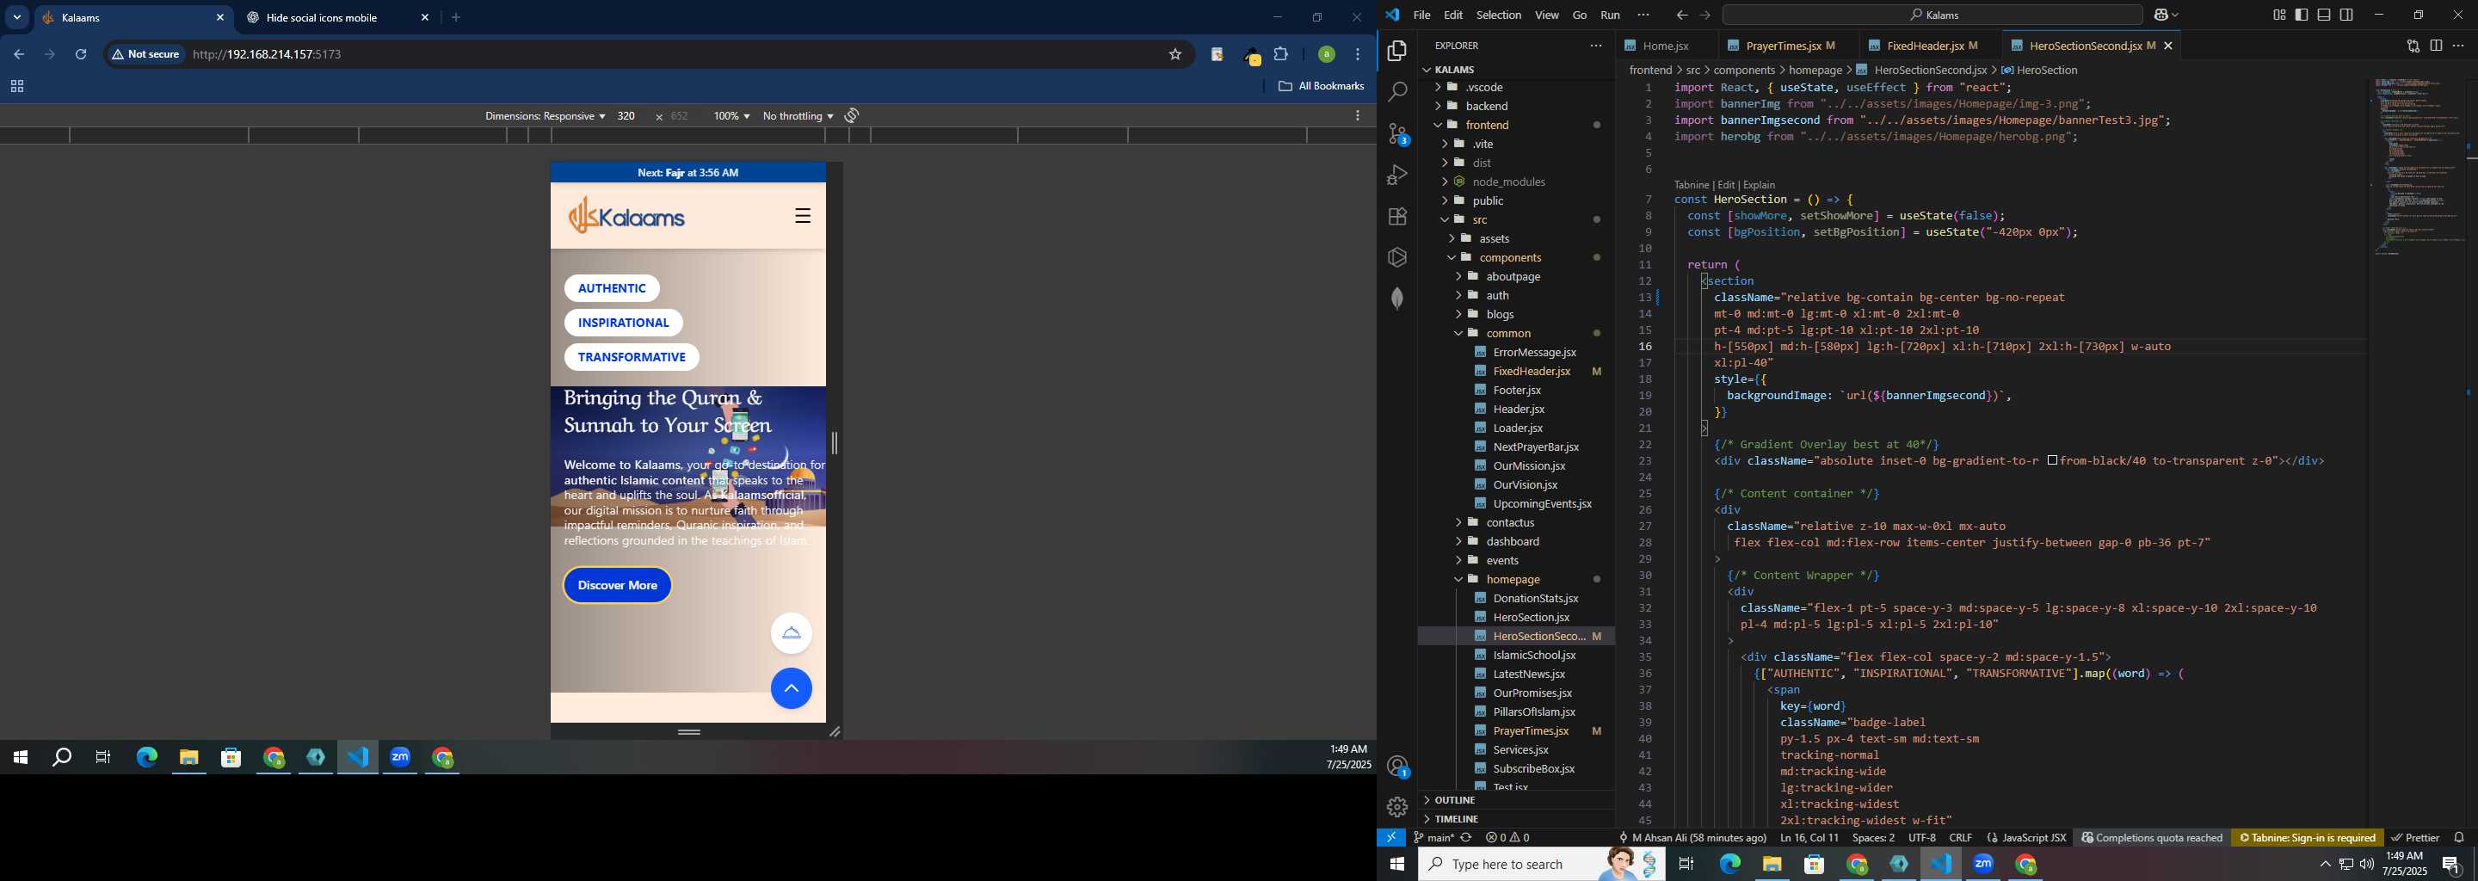Open Zoom from the right taskbar
The width and height of the screenshot is (2478, 881).
(1983, 865)
